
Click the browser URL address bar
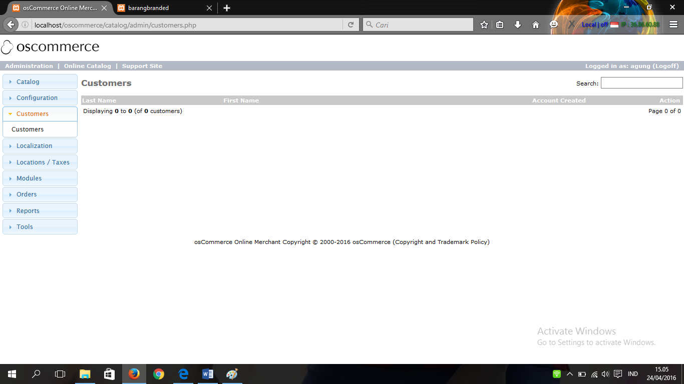(x=188, y=24)
